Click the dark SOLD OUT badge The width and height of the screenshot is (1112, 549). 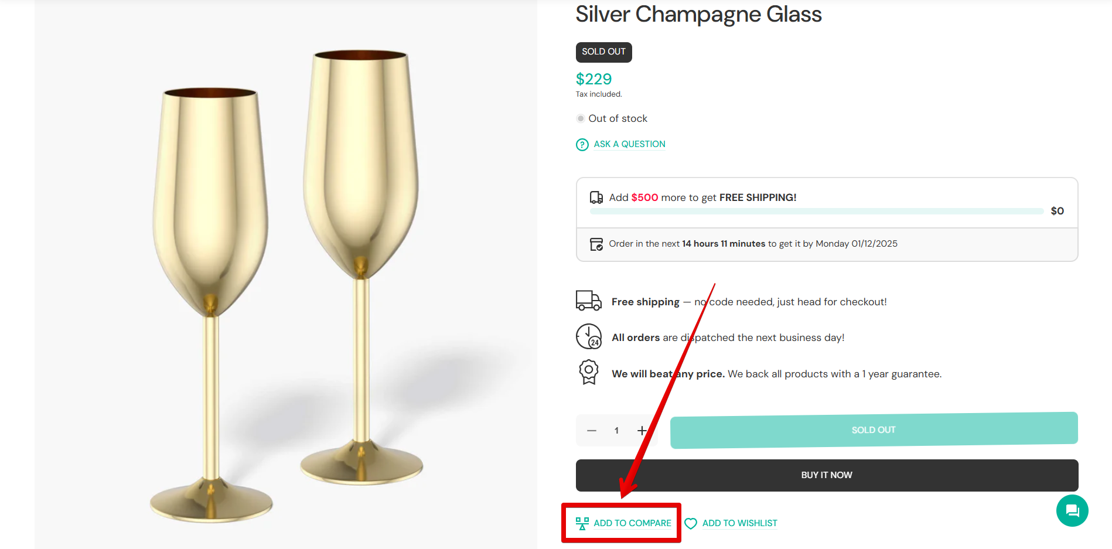tap(603, 52)
